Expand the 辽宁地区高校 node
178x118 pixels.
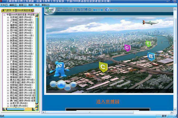click(8, 33)
